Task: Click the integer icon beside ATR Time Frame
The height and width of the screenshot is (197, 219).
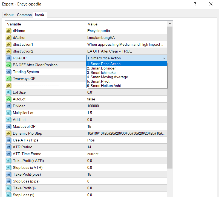Action: pos(8,154)
